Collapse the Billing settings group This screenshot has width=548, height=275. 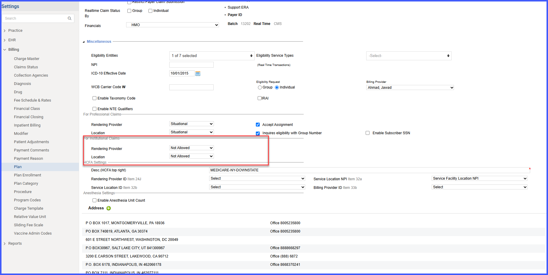4,50
